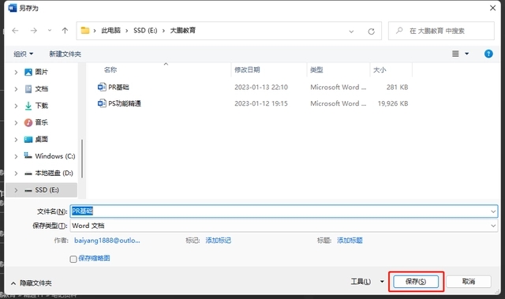Screen dimensions: 505x299
Task: Open the file name dropdown arrow
Action: tap(493, 211)
